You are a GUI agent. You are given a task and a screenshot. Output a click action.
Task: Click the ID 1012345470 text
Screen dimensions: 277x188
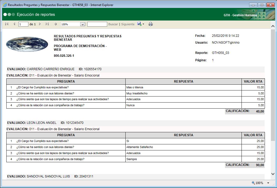pyautogui.click(x=72, y=123)
